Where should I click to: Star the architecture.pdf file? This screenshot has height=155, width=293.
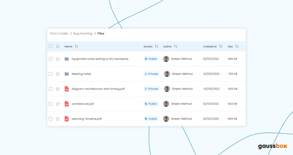click(58, 104)
